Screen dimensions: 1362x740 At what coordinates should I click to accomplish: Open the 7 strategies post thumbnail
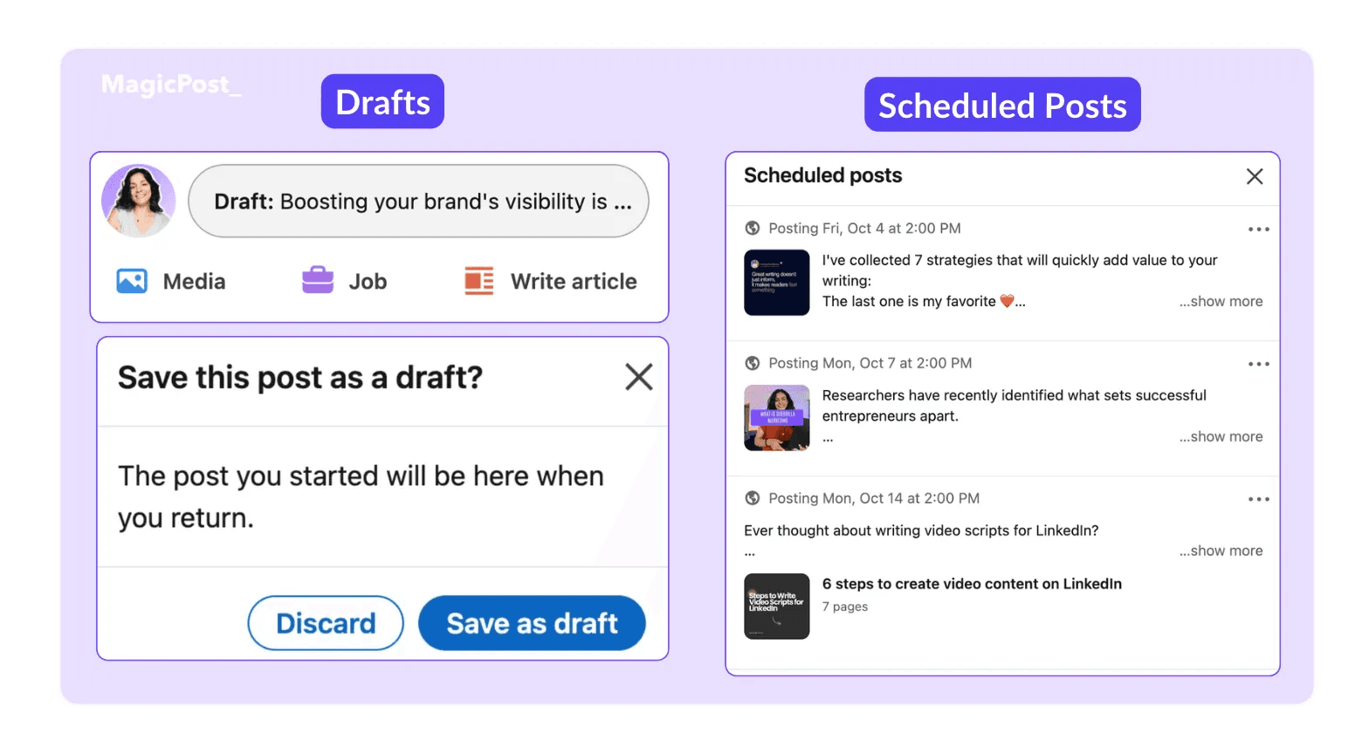(x=776, y=283)
